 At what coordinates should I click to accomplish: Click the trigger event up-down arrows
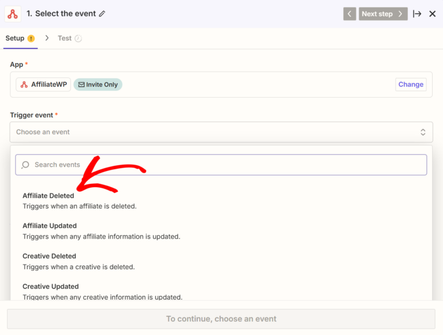point(423,132)
